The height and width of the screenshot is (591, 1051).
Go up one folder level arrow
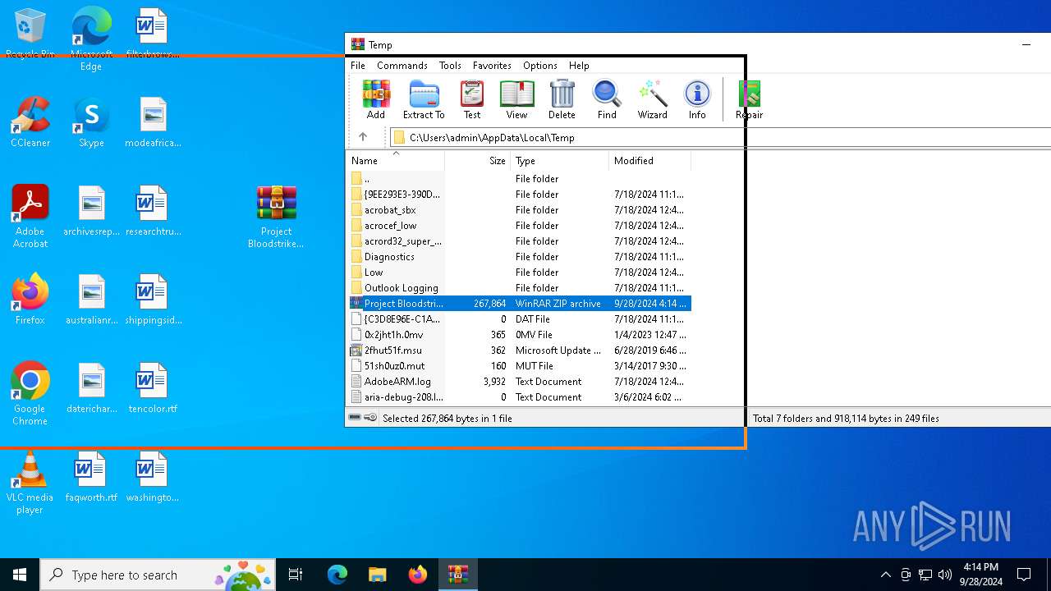(363, 137)
